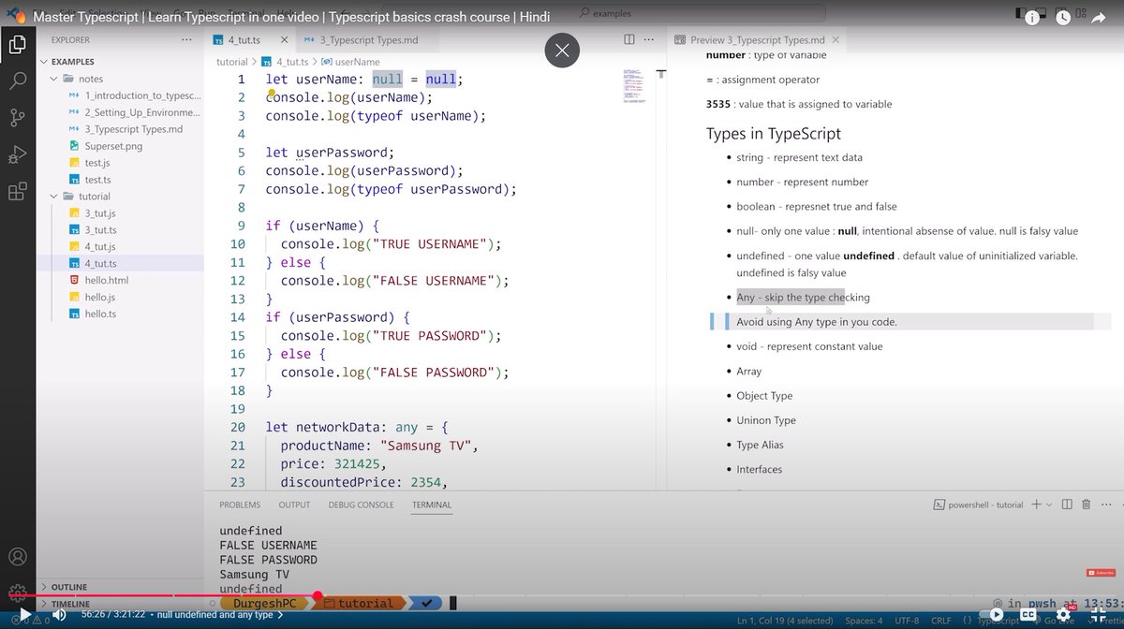Open the PROBLEMS panel tab
The image size is (1124, 629).
click(240, 505)
